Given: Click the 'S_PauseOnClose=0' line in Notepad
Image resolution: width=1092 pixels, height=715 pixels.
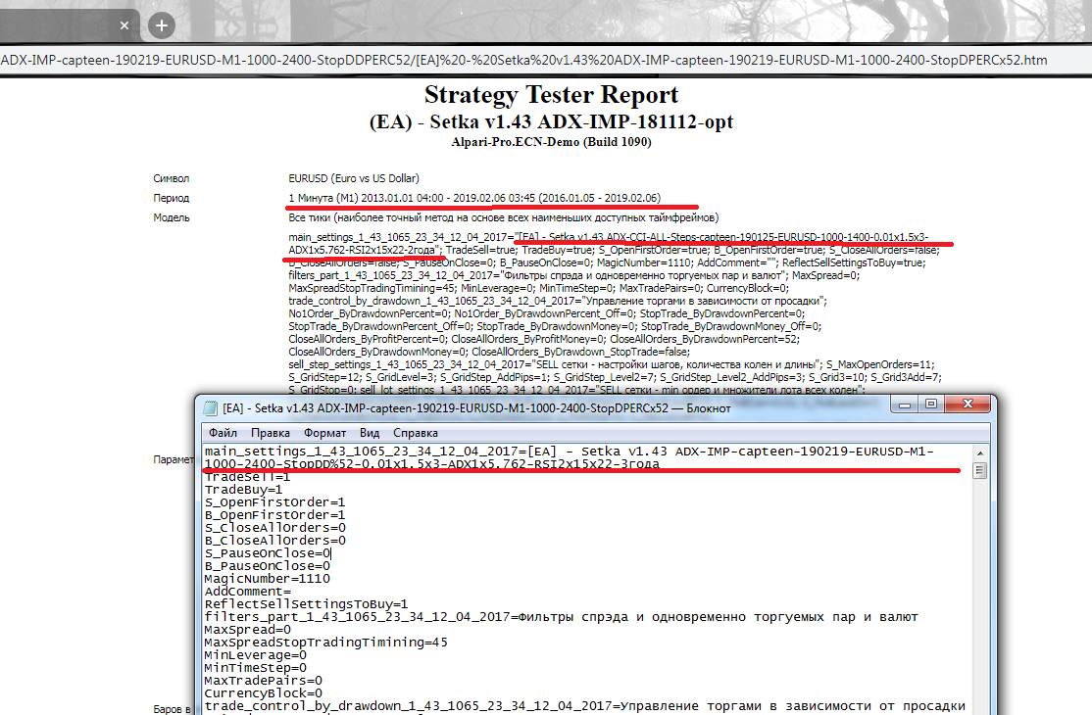Looking at the screenshot, I should pos(267,553).
